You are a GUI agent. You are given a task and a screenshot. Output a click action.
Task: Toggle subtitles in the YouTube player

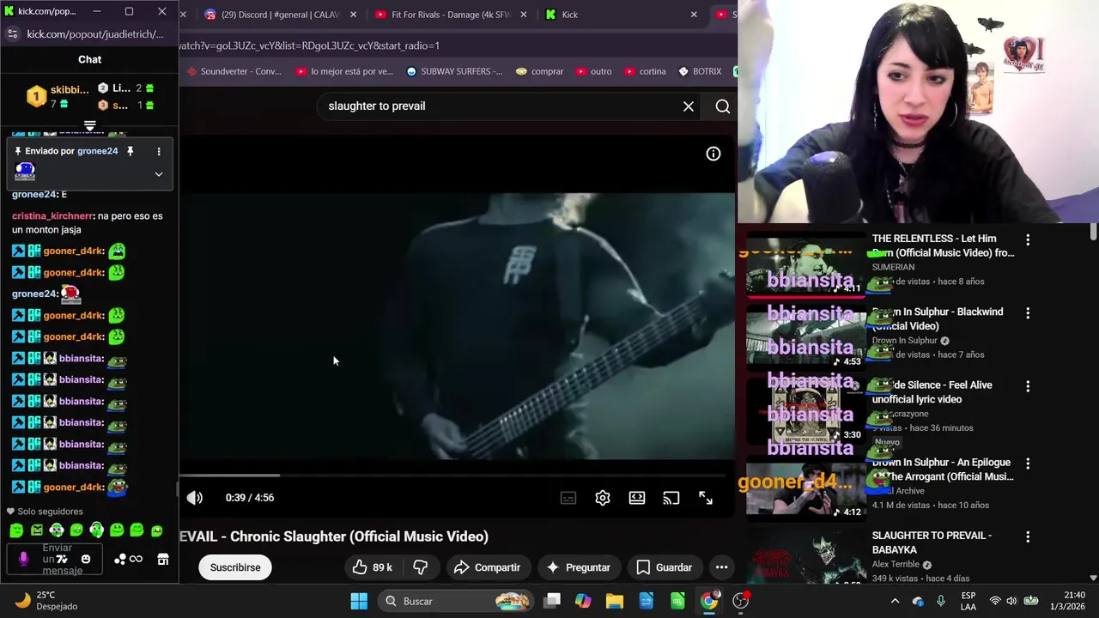click(x=568, y=498)
